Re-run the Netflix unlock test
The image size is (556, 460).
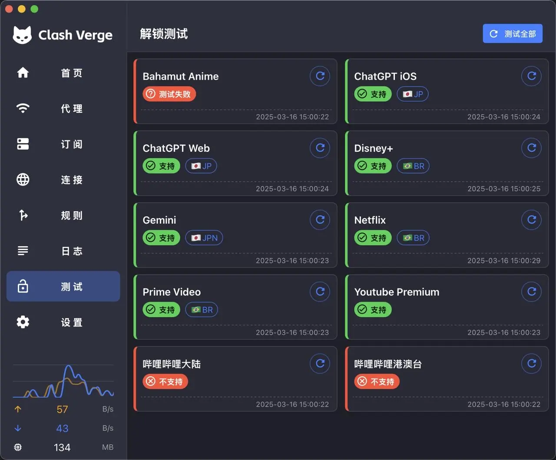[x=532, y=220]
